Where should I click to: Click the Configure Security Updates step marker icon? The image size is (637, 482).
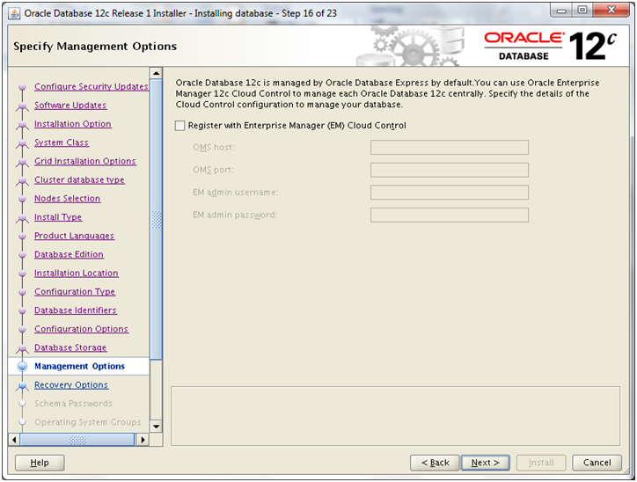[x=22, y=87]
